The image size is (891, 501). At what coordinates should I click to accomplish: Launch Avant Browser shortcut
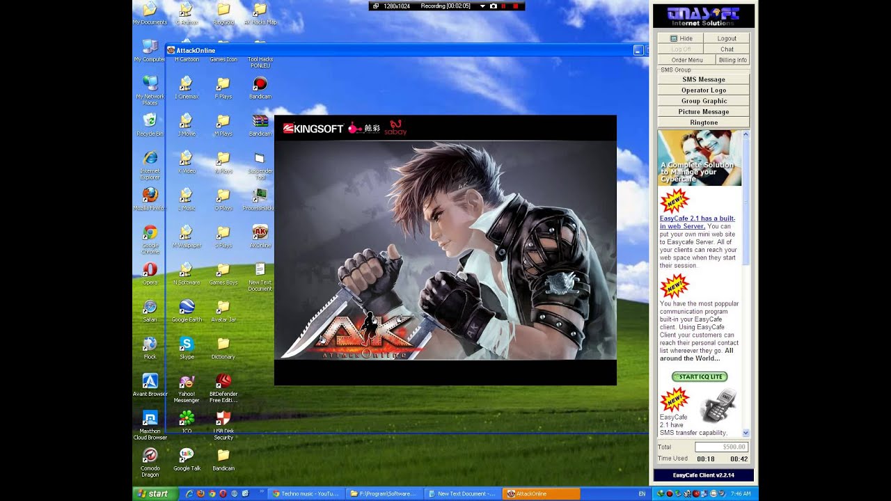point(150,385)
